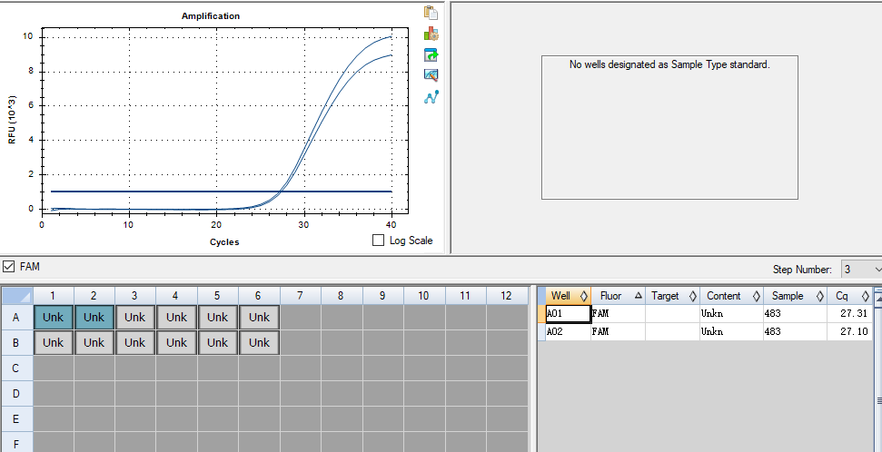
Task: Enable the Log Scale checkbox
Action: pos(378,241)
